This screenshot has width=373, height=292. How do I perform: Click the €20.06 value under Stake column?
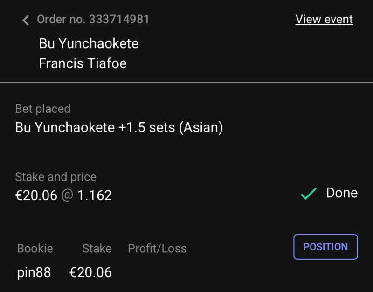(x=90, y=272)
